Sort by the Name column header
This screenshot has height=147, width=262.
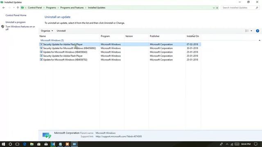pyautogui.click(x=43, y=36)
